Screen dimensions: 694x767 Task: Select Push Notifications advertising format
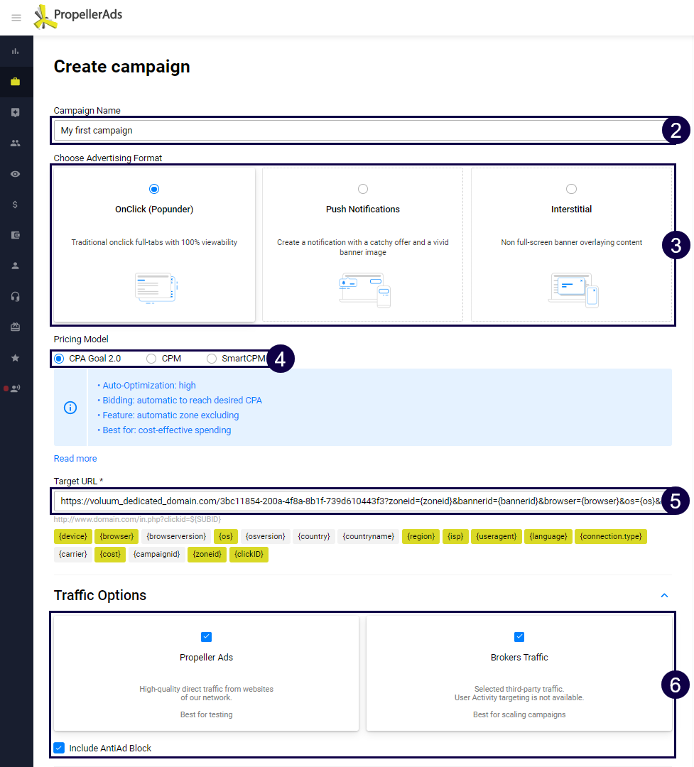363,189
